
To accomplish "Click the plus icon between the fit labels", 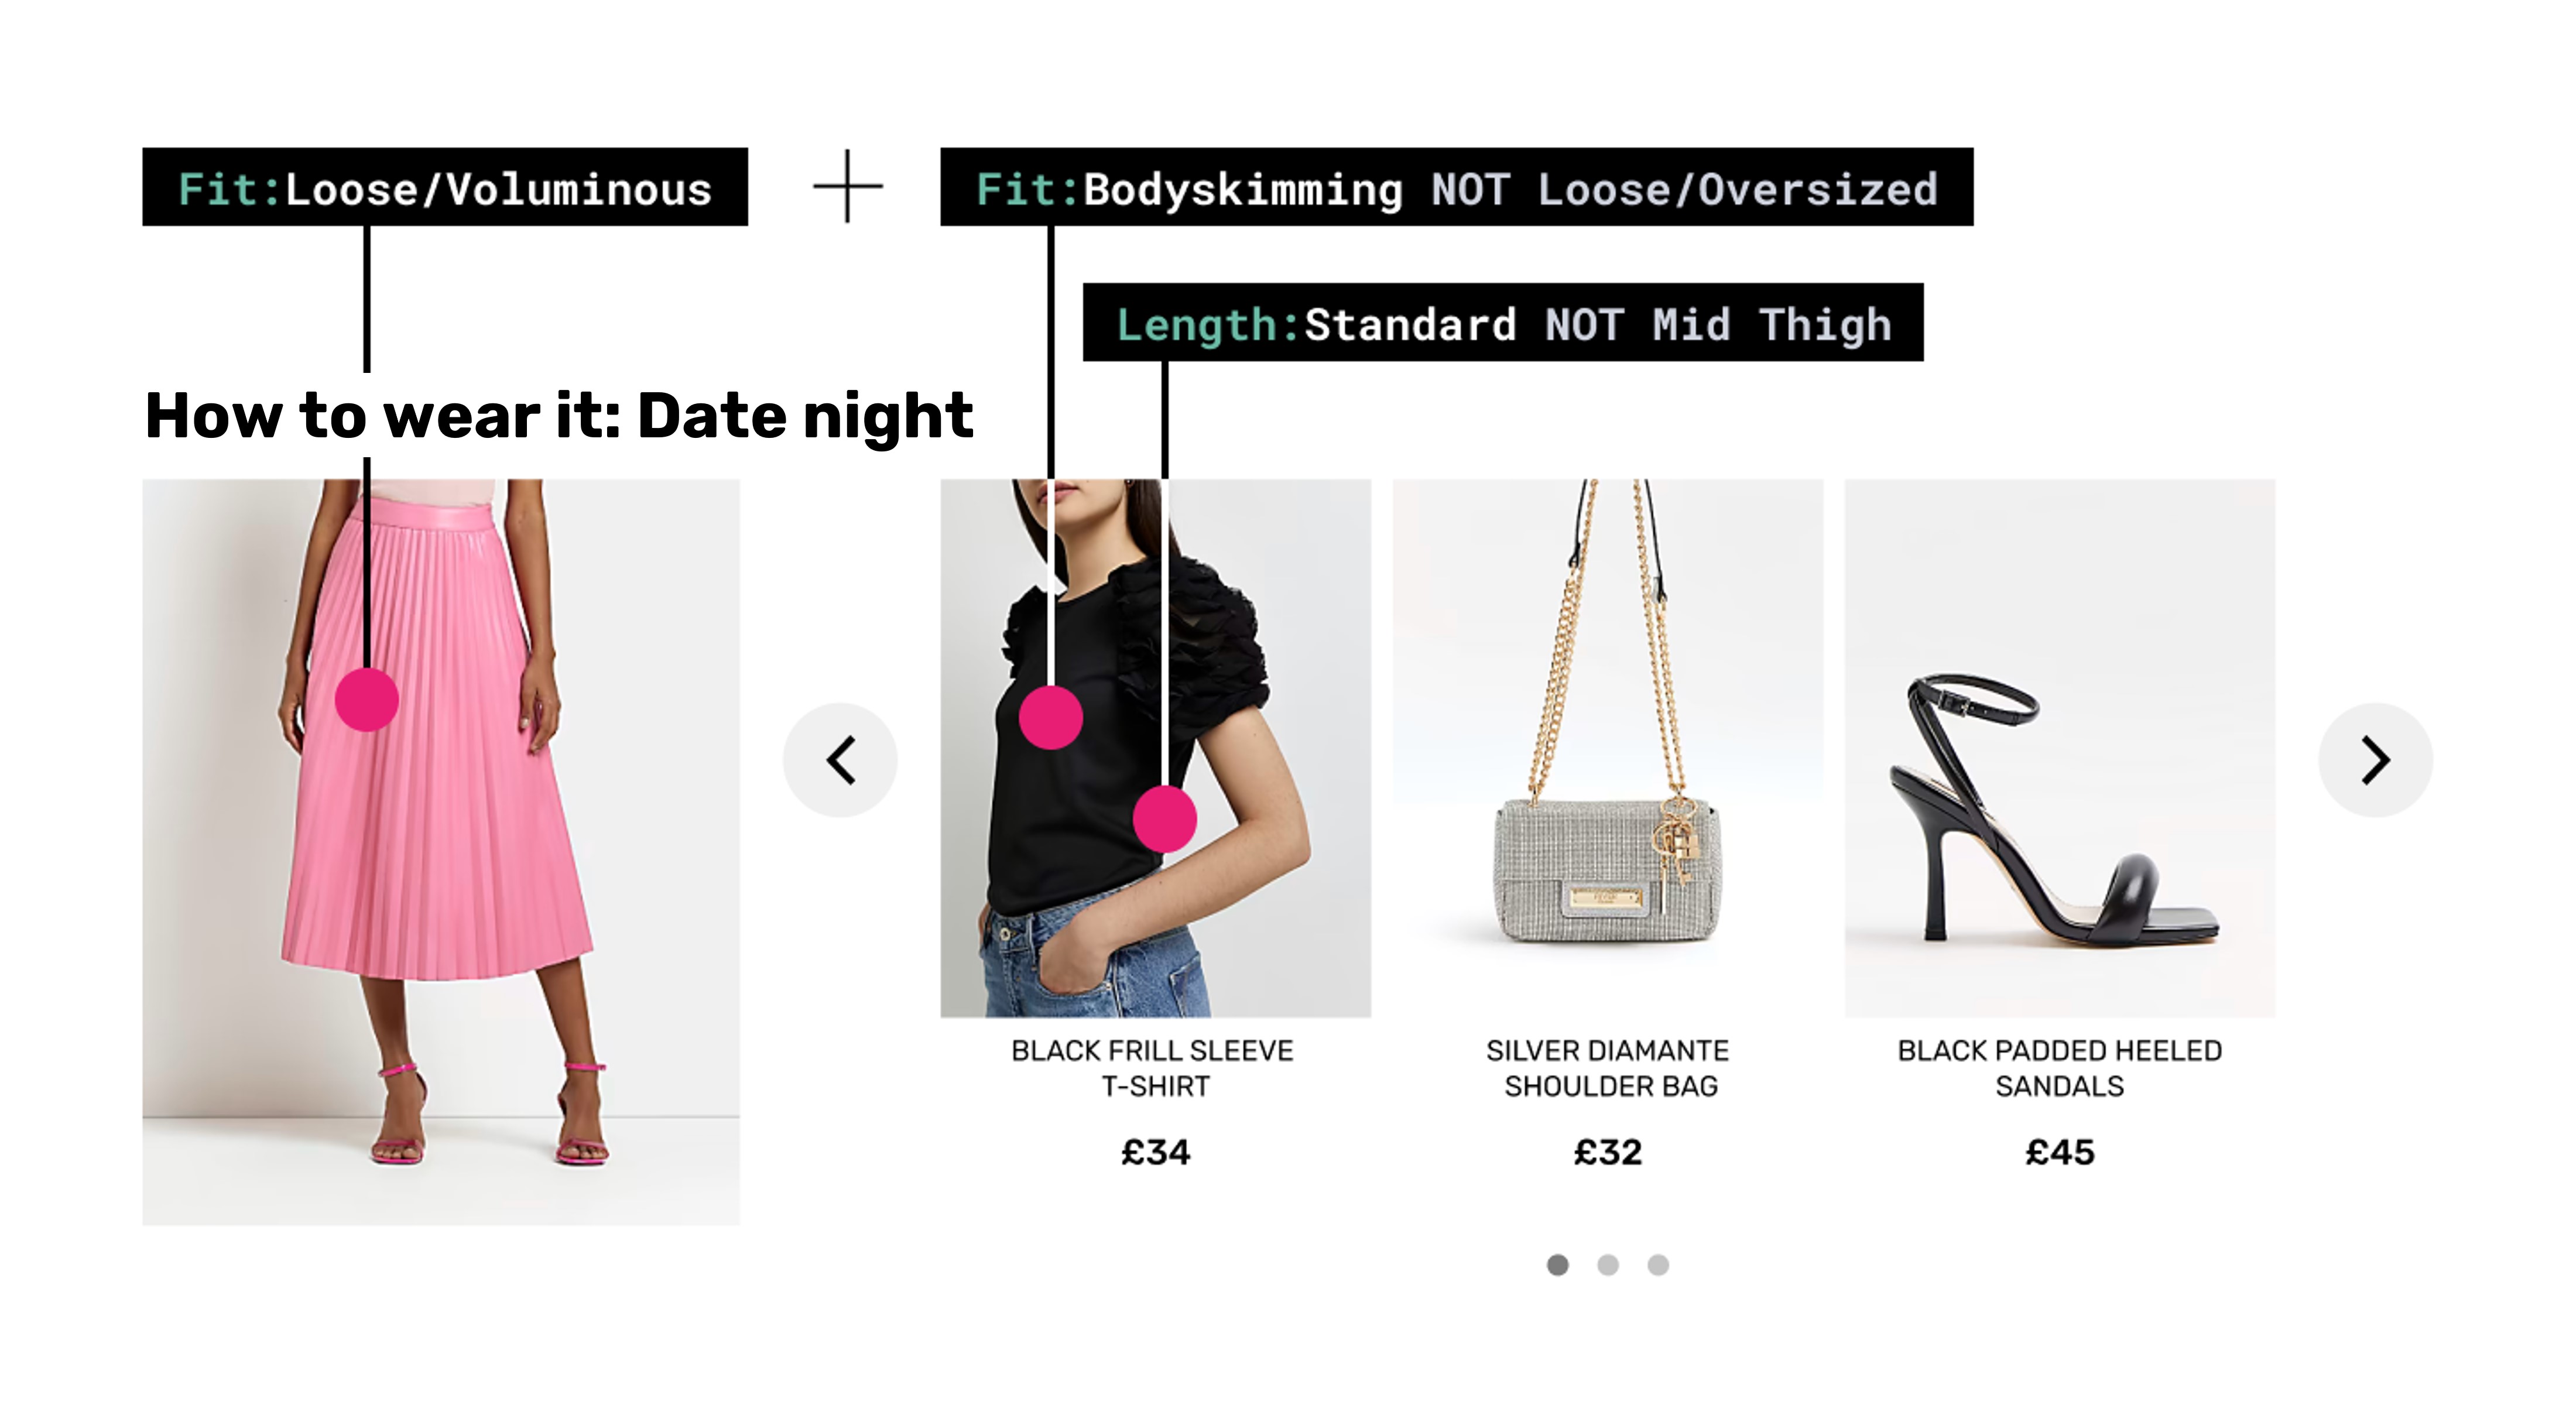I will (x=848, y=186).
